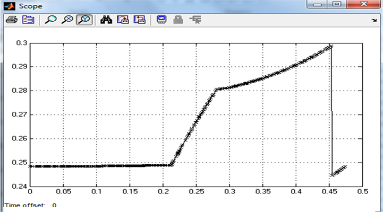
Task: Autoscale the plot with the binoculars icon
Action: 107,20
